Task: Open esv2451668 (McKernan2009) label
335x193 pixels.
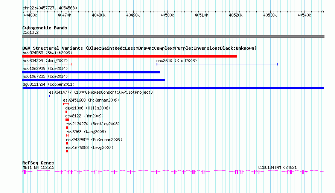Action: click(x=91, y=100)
